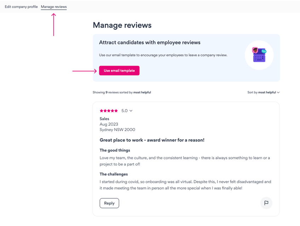This screenshot has width=300, height=226.
Task: Click the 5.0 rating score
Action: click(x=124, y=111)
